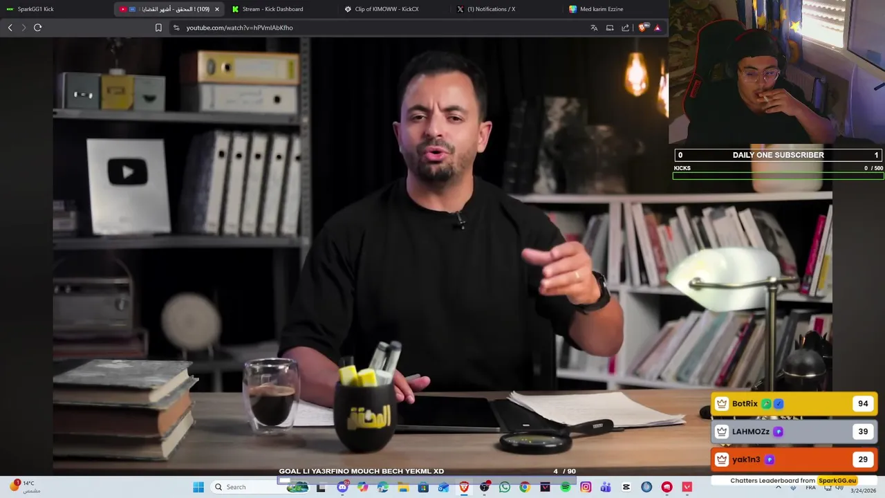Click the '4 / 90' goal counter
The image size is (885, 498).
coord(564,471)
